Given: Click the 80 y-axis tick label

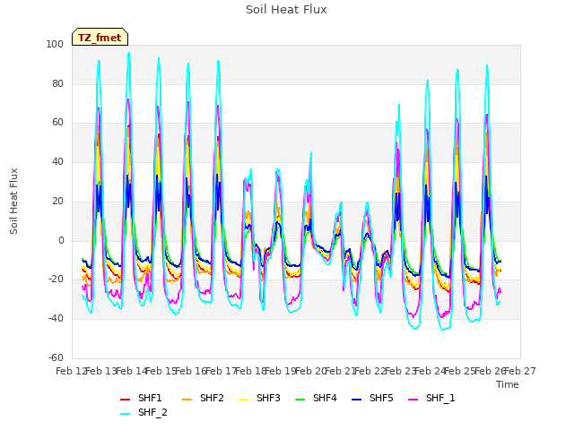Looking at the screenshot, I should (x=57, y=83).
